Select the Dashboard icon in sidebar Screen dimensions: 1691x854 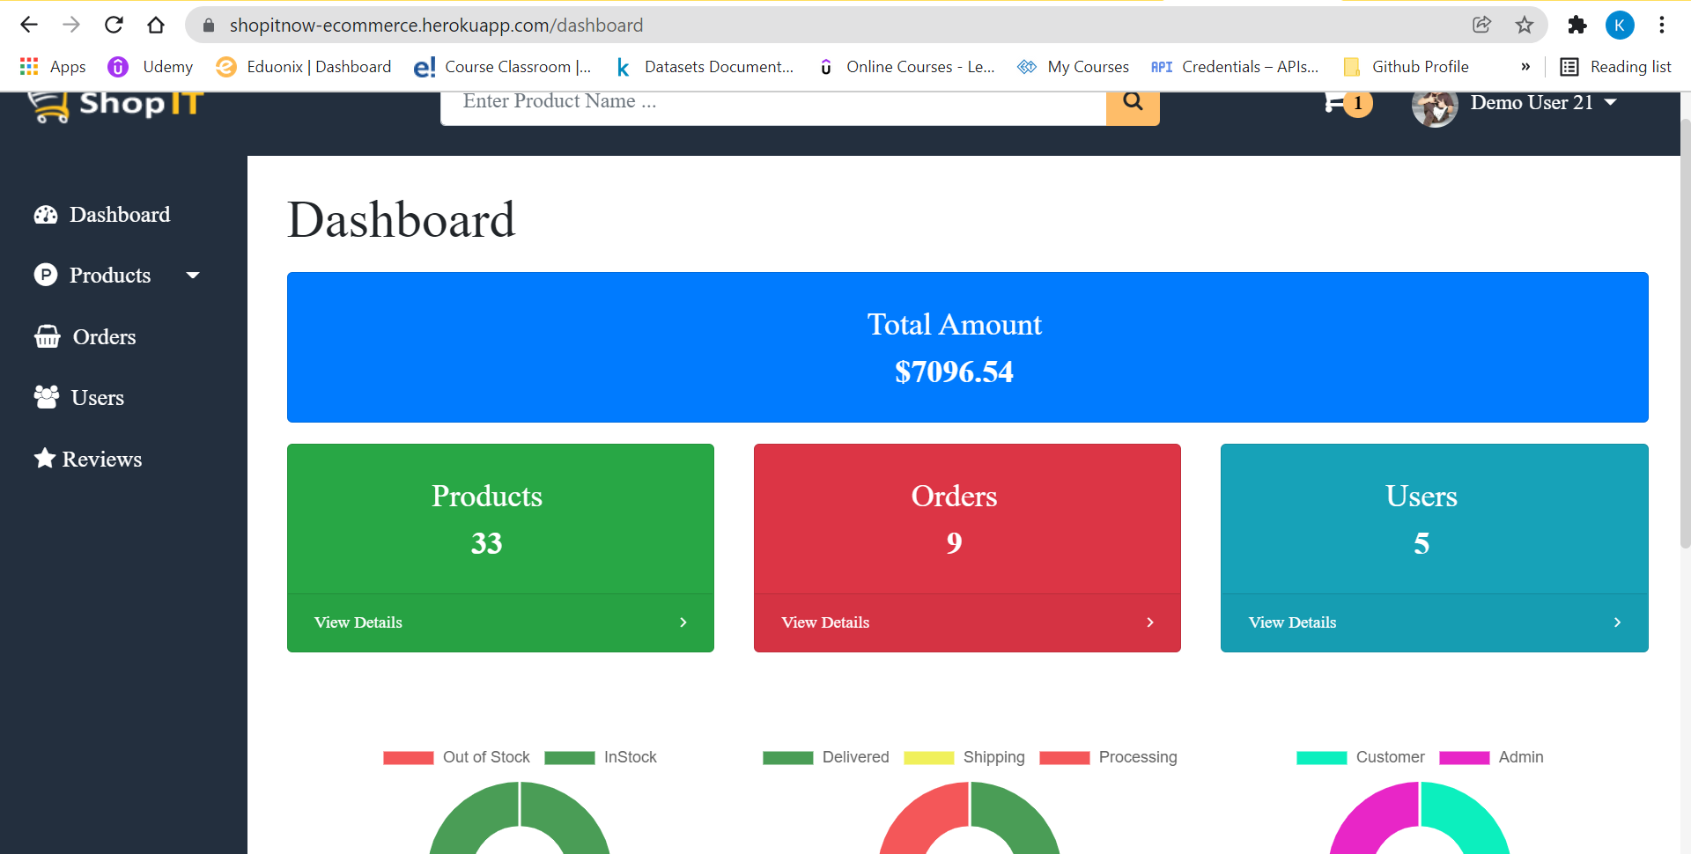[45, 214]
